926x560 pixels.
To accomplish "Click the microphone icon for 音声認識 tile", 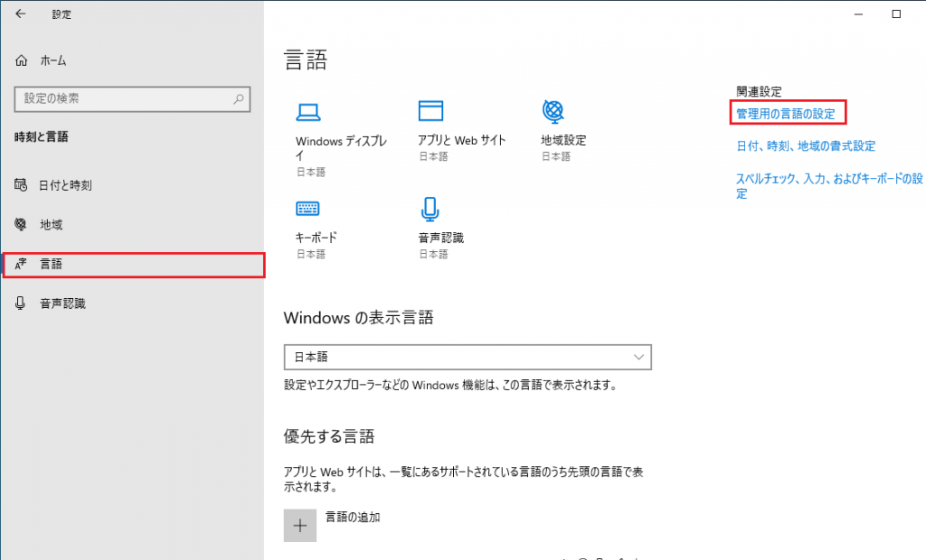I will click(x=430, y=209).
